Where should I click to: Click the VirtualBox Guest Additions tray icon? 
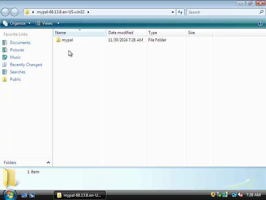[225, 195]
